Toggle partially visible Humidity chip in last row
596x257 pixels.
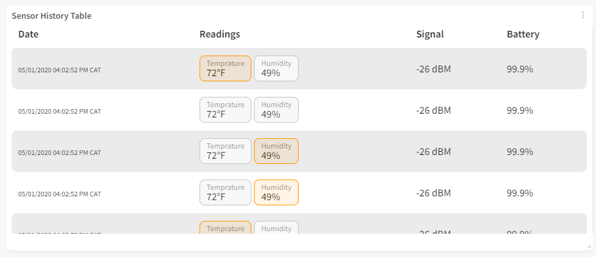point(277,227)
